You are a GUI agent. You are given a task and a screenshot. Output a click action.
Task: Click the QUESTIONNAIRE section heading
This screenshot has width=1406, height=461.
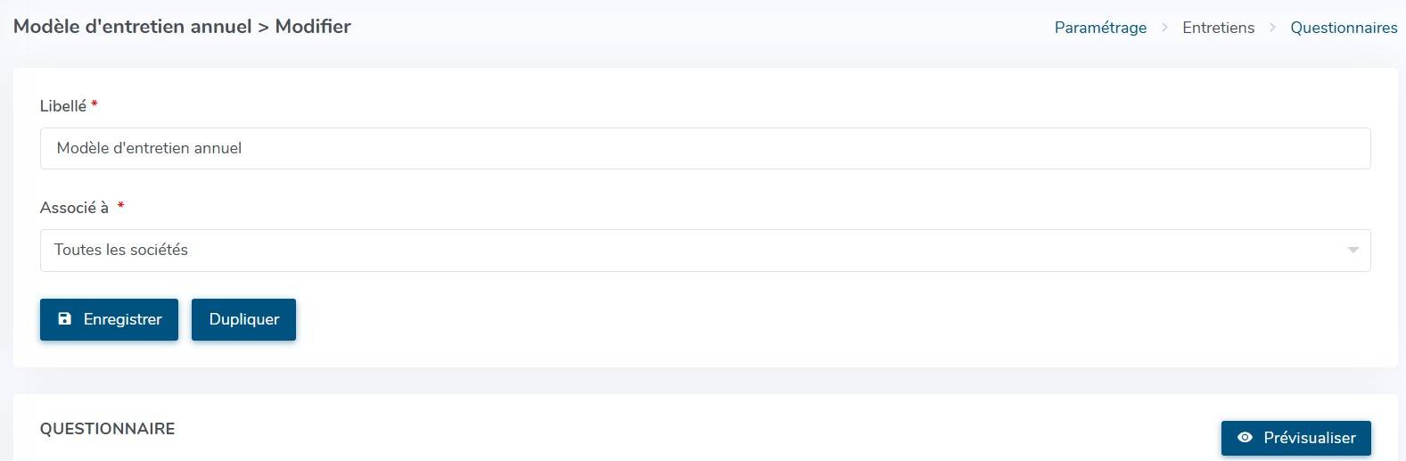[x=107, y=429]
